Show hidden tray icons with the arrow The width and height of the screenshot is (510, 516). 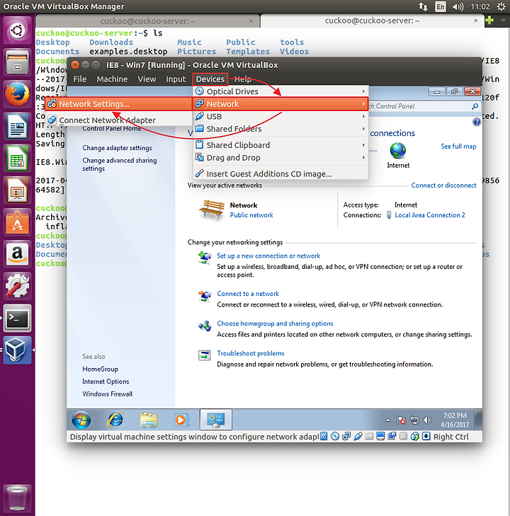tap(388, 420)
